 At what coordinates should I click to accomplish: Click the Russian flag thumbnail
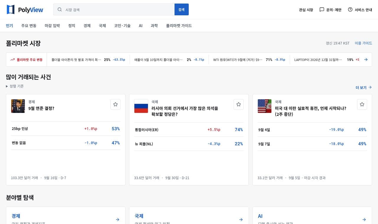(141, 106)
